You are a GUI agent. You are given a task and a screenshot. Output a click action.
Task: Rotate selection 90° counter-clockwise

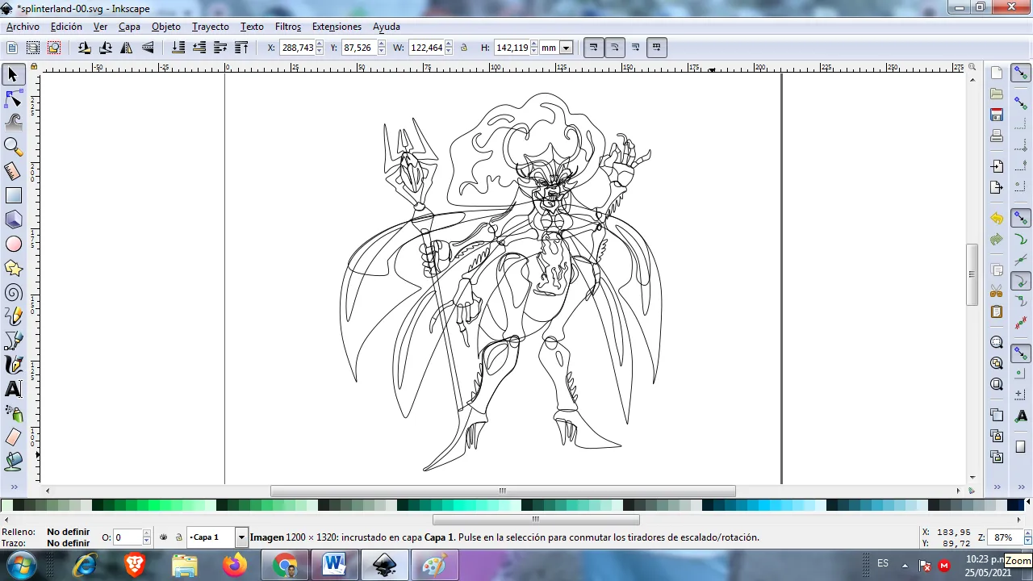click(x=85, y=48)
